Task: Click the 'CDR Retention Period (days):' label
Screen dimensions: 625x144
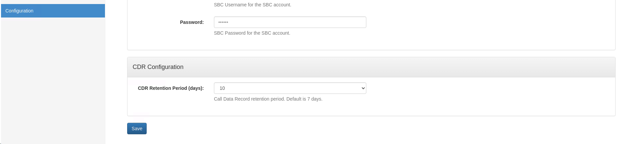Action: point(171,88)
